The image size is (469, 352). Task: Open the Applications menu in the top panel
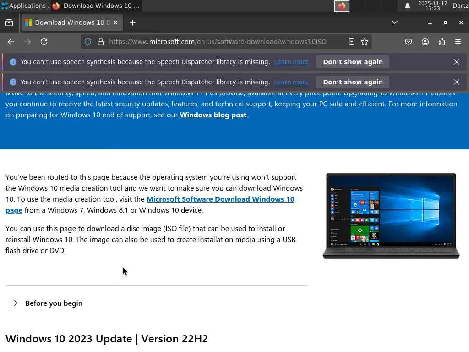(24, 5)
